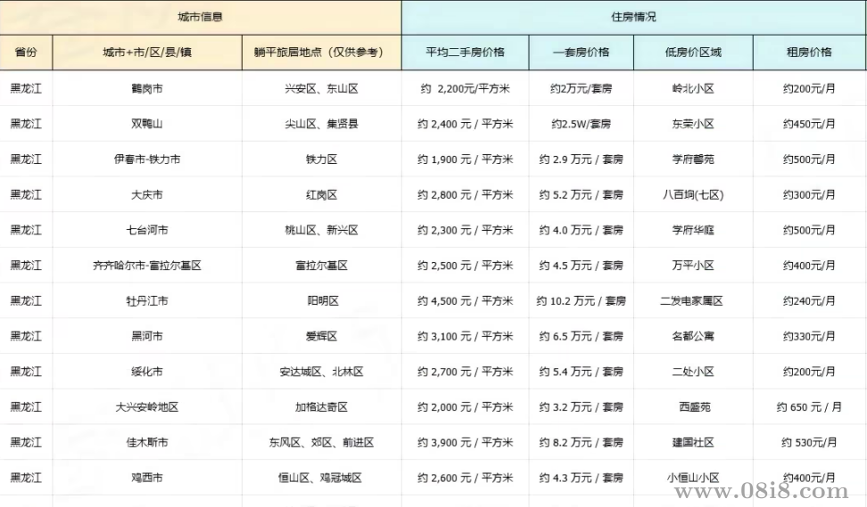Screen dimensions: 867x507
Task: Select the 城市信息 header cell
Action: [200, 17]
